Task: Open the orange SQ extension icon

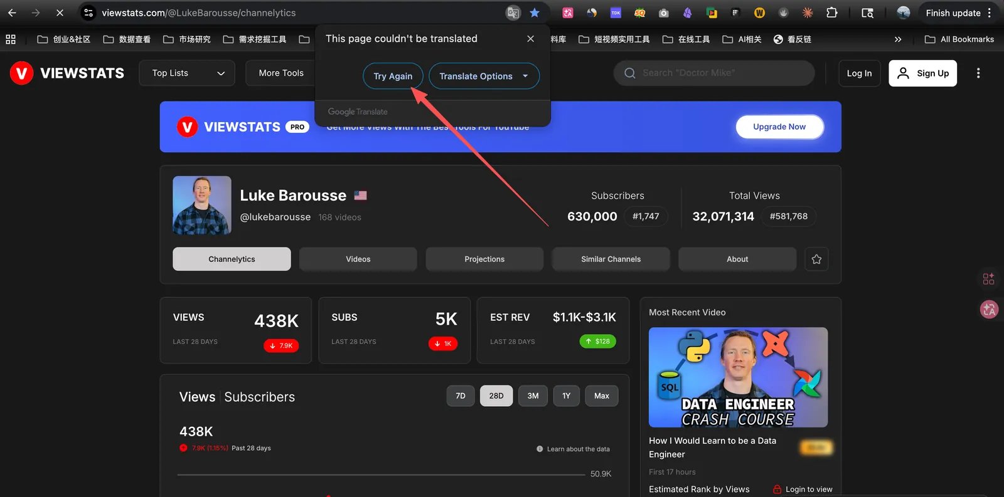Action: (x=639, y=13)
